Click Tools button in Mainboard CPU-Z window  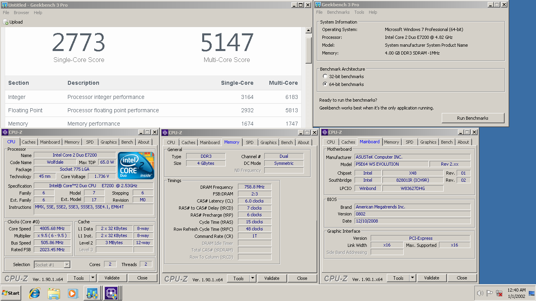coord(399,278)
